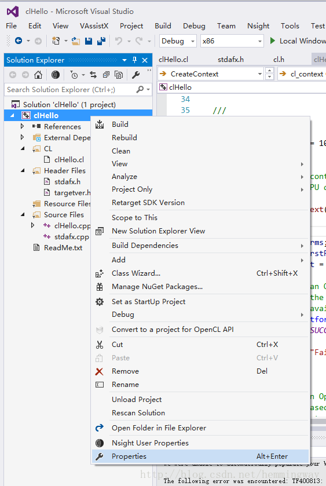
Task: Choose Nsight User Properties
Action: point(200,443)
